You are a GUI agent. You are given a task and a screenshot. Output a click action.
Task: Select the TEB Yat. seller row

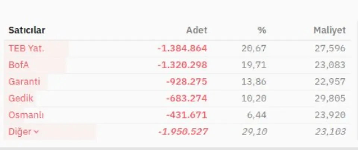tap(26, 48)
